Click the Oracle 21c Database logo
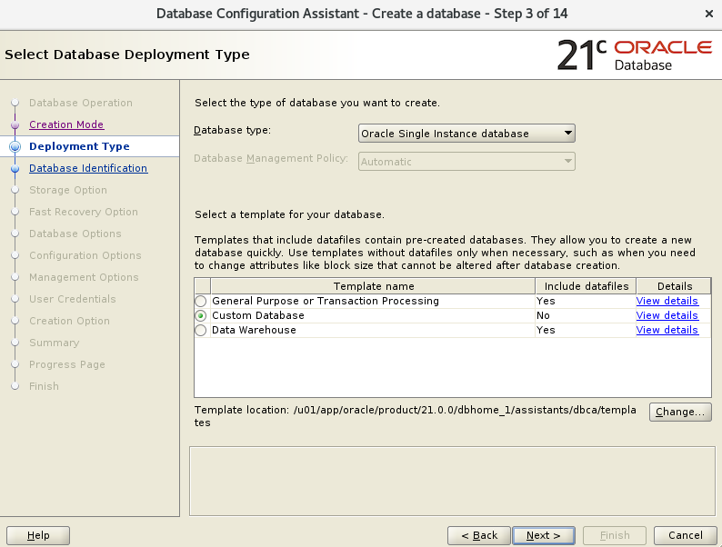The width and height of the screenshot is (722, 547). (x=635, y=55)
